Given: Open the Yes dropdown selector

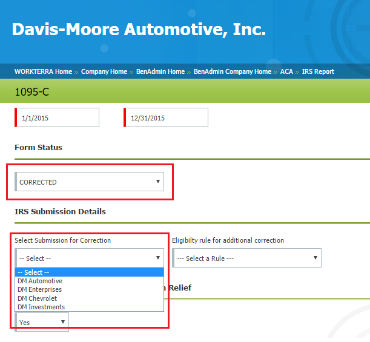Looking at the screenshot, I should click(42, 322).
